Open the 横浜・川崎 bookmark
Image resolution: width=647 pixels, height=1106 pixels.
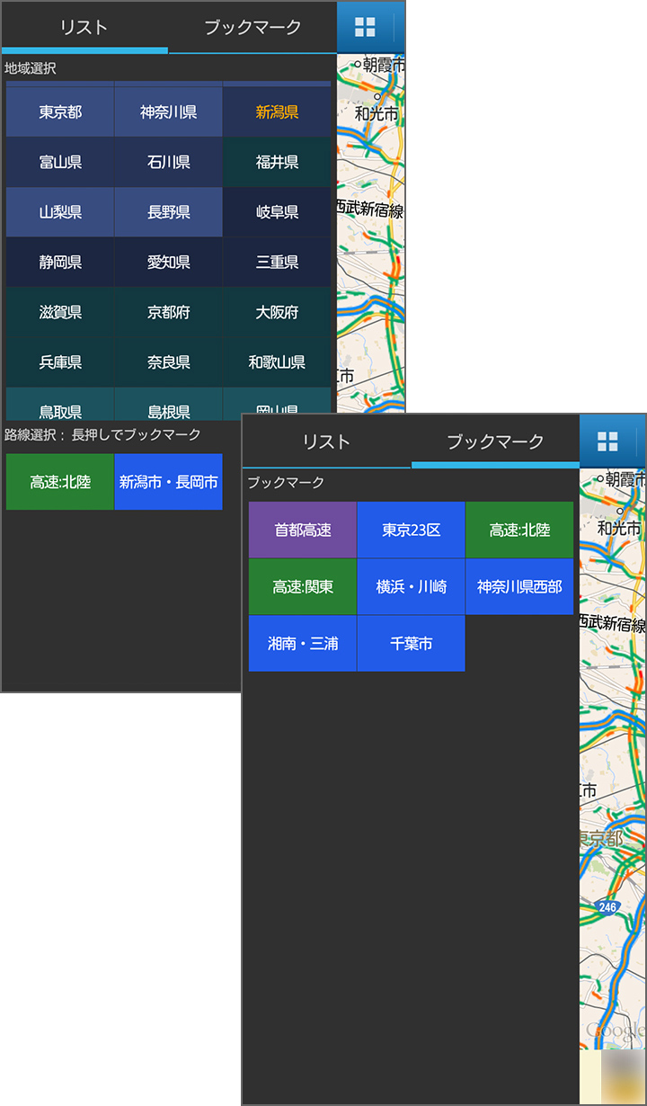tap(411, 587)
